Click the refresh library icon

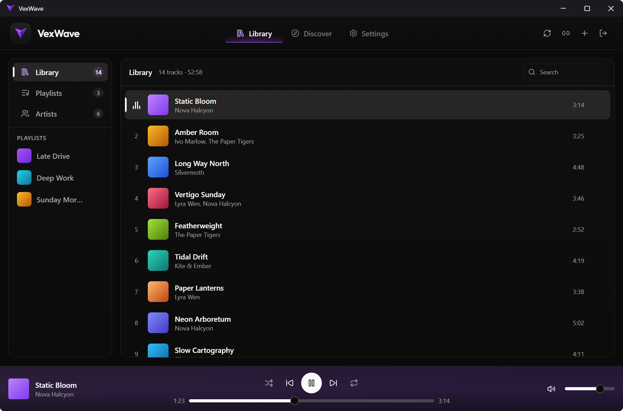pos(547,33)
